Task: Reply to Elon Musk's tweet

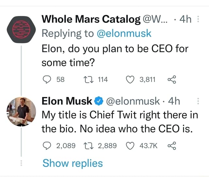Action: tap(46, 145)
